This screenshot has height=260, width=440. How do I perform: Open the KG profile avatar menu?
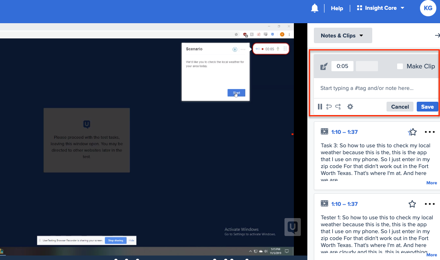[428, 8]
